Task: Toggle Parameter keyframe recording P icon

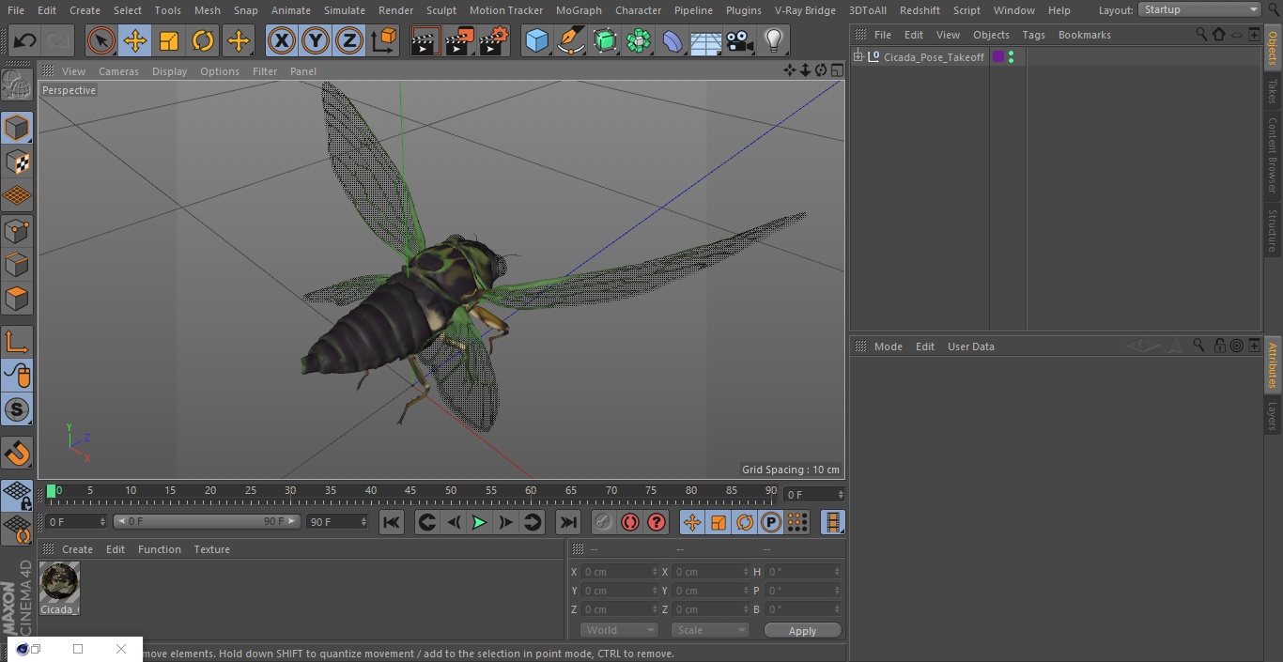Action: 771,522
